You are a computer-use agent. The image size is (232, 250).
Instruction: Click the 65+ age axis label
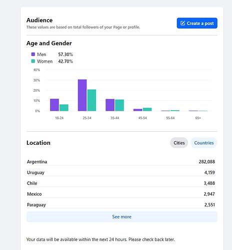pos(198,118)
